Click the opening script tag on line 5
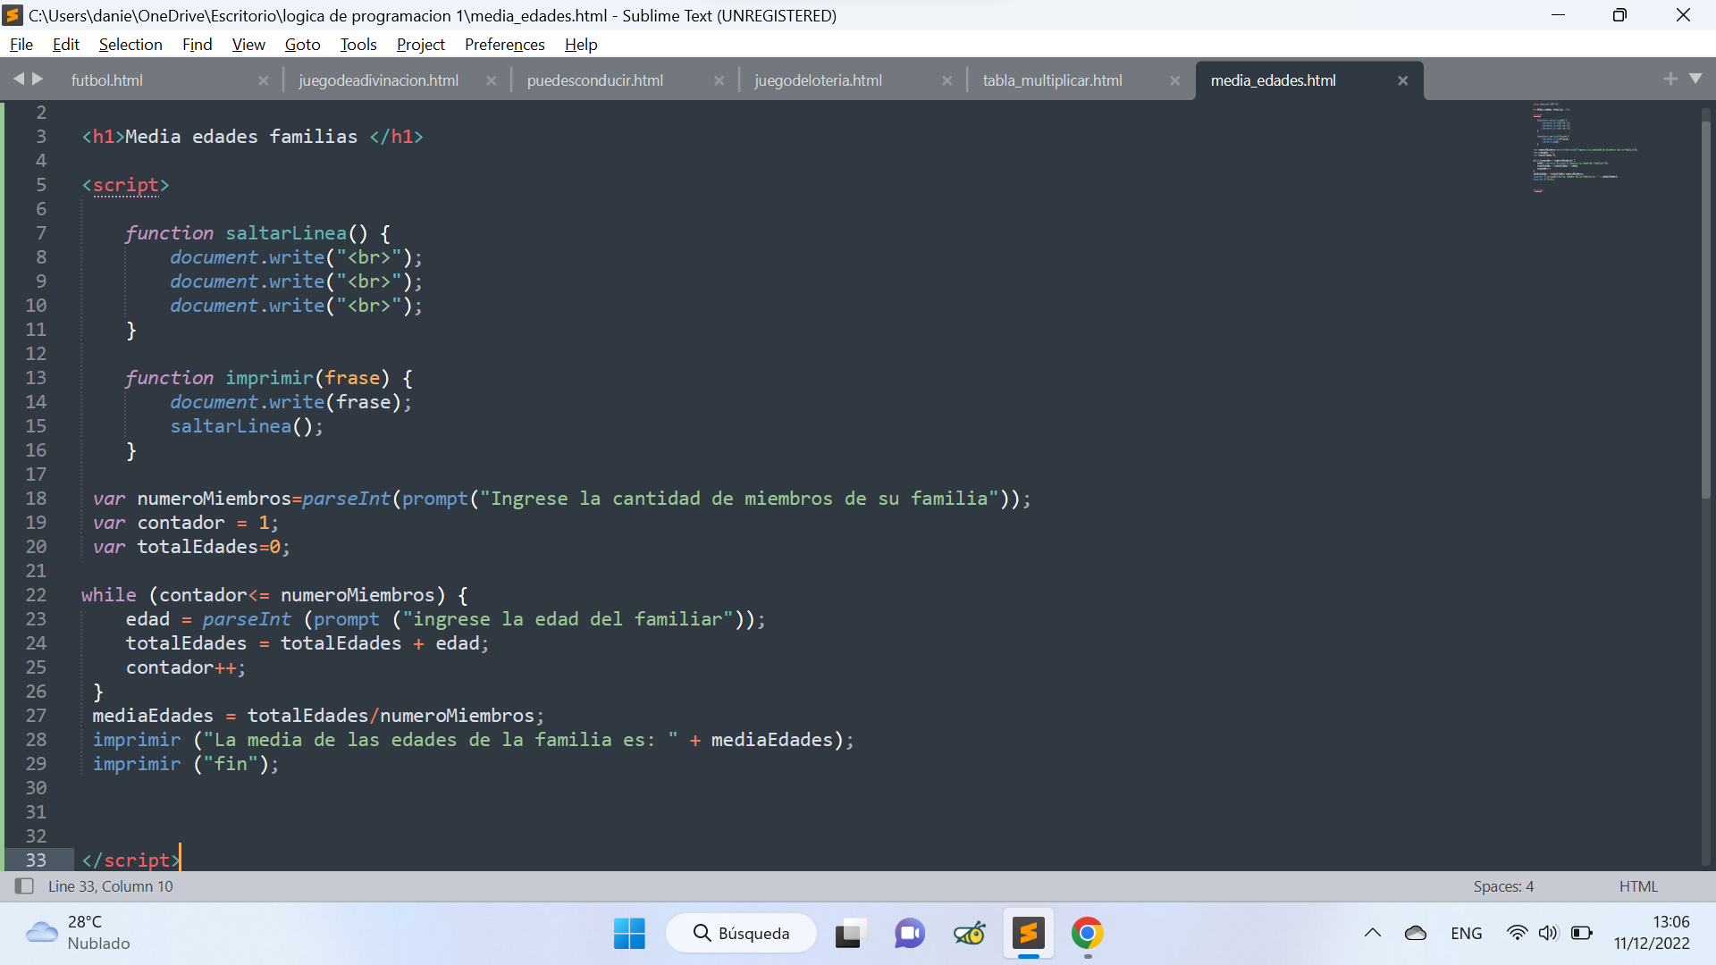This screenshot has height=965, width=1716. [x=125, y=185]
